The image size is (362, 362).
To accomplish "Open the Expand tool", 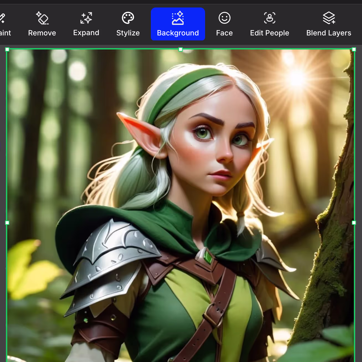I will 86,24.
